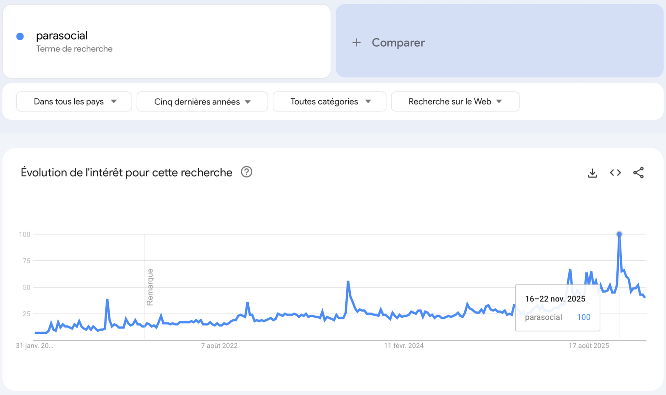Open the Recherche sur le Web search type selector
The image size is (666, 395).
coord(455,102)
